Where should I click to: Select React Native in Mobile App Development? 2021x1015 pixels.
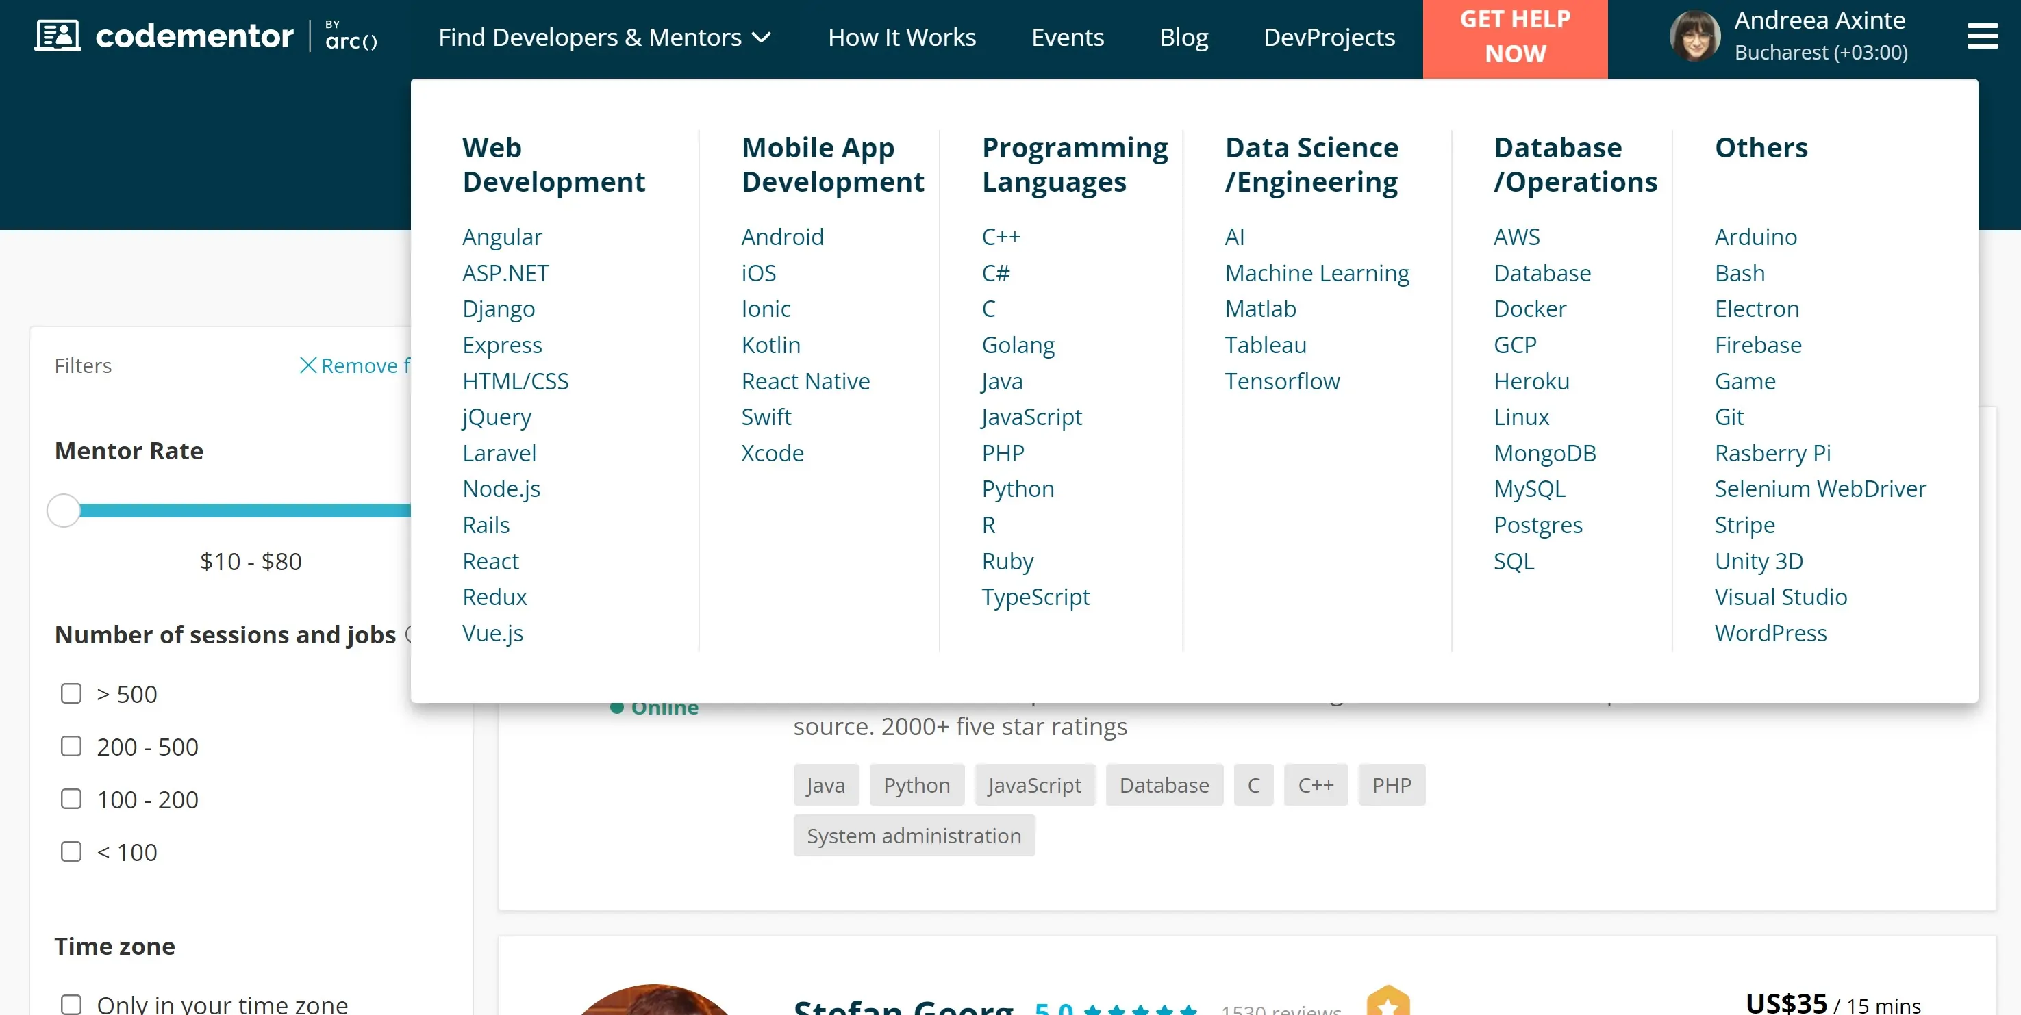(x=805, y=381)
